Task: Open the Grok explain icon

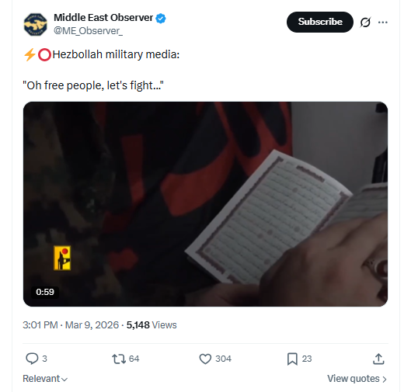Action: click(x=365, y=22)
